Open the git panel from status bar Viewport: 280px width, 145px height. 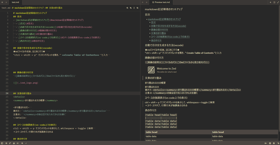pyautogui.click(x=10, y=143)
